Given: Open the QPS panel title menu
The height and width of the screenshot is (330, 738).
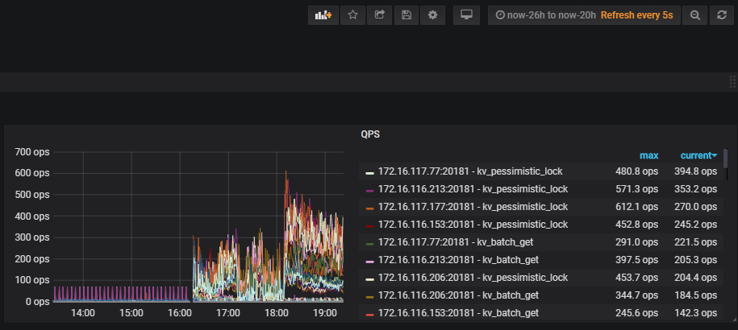Looking at the screenshot, I should [x=370, y=135].
